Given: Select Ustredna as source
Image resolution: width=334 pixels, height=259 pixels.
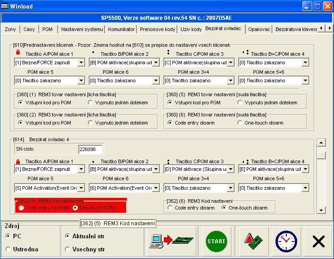Looking at the screenshot, I should 8,249.
